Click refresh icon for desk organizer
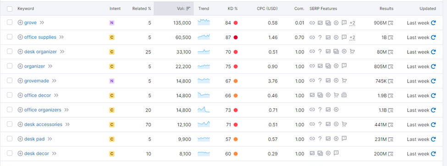 click(433, 52)
